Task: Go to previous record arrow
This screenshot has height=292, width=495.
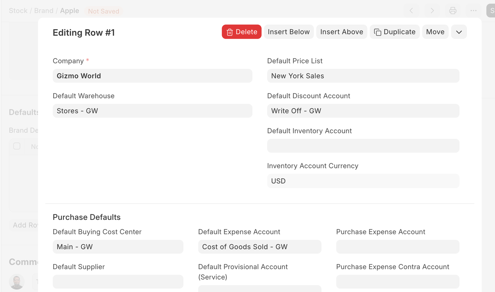Action: click(411, 11)
